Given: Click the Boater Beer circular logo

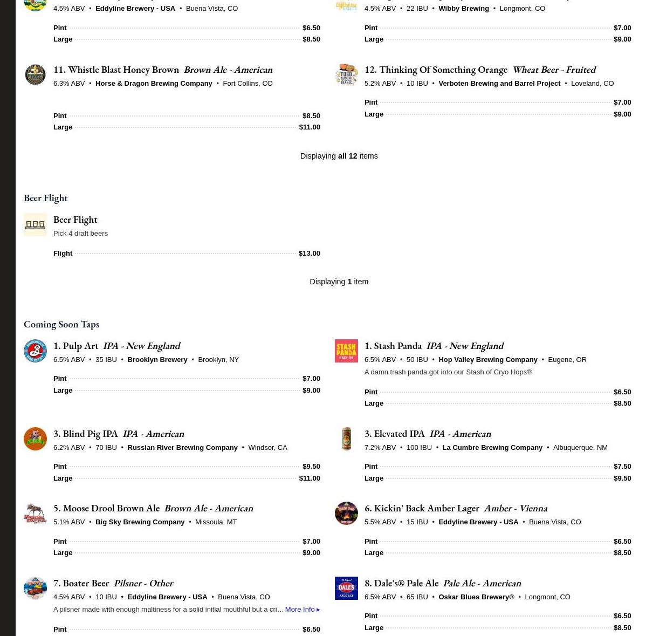Looking at the screenshot, I should point(35,588).
